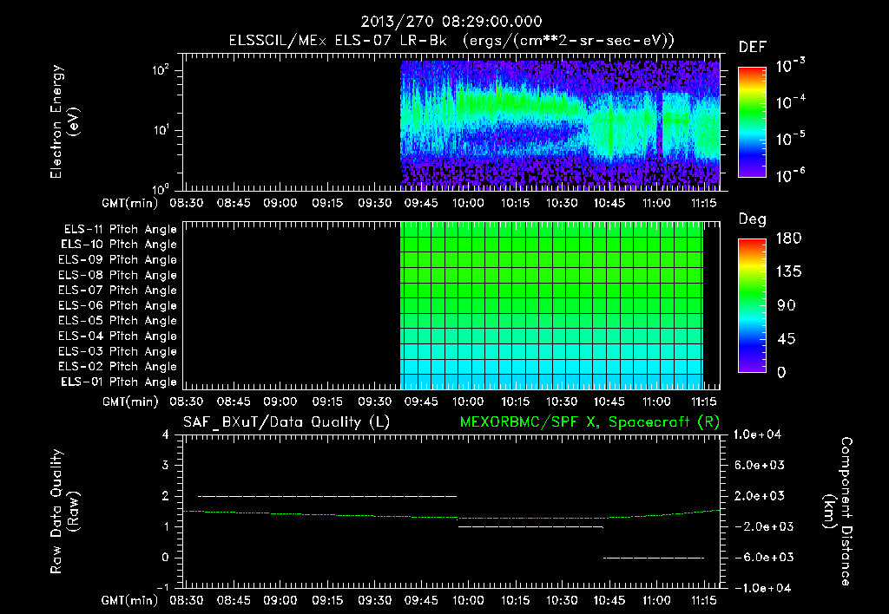Click the Component Distance (km) axis label
Viewport: 889px width, 614px height.
tap(838, 512)
